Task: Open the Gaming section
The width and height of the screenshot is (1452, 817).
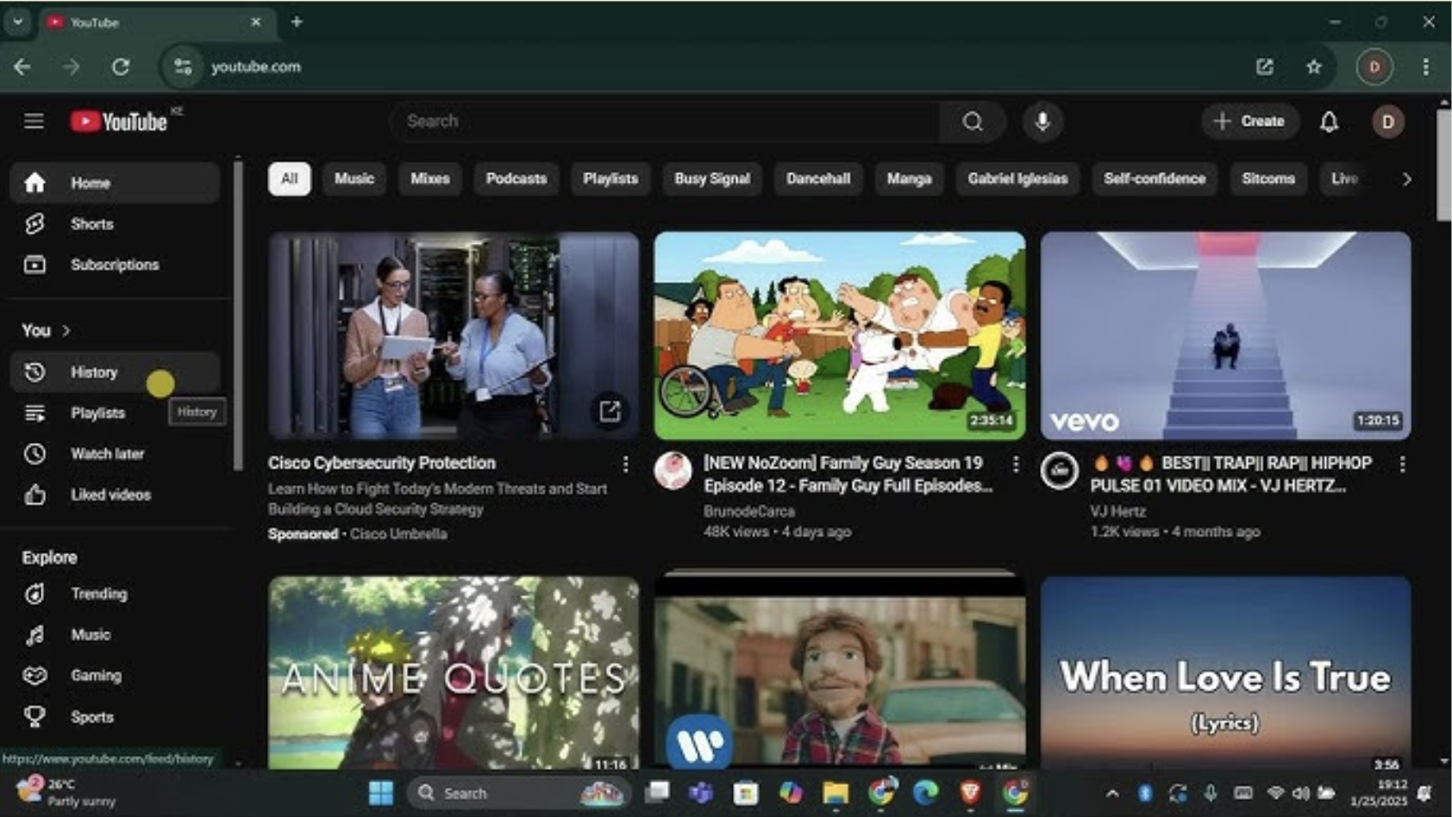Action: tap(96, 675)
